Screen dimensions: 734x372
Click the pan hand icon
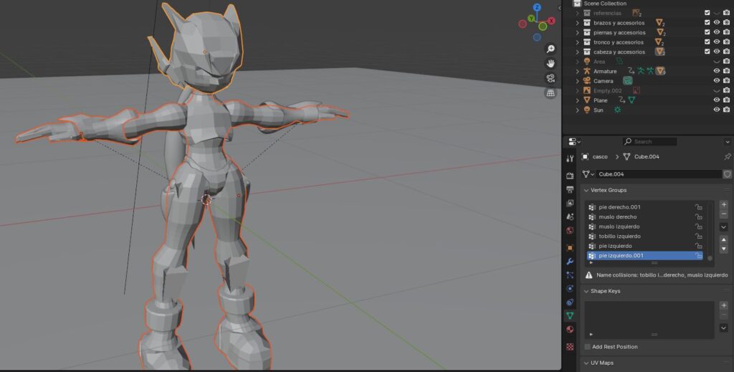point(550,64)
